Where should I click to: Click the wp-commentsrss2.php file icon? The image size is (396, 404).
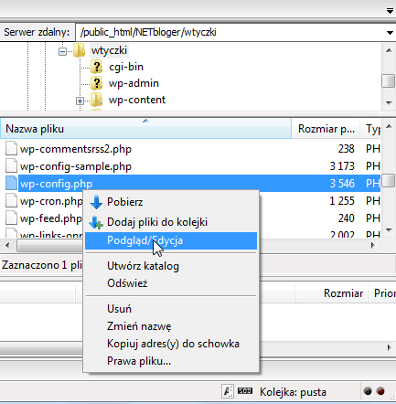click(x=11, y=149)
